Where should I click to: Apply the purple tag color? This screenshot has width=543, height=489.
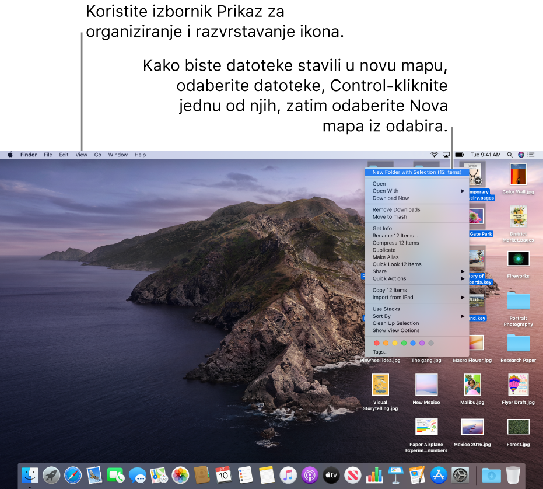pos(422,343)
